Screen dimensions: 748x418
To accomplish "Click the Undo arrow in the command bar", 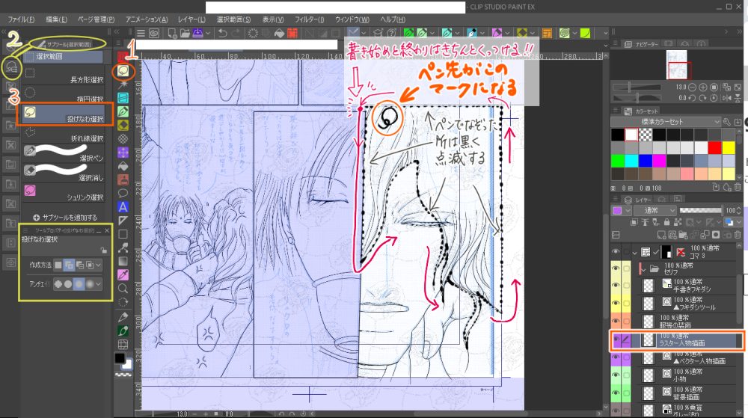I will click(x=222, y=33).
